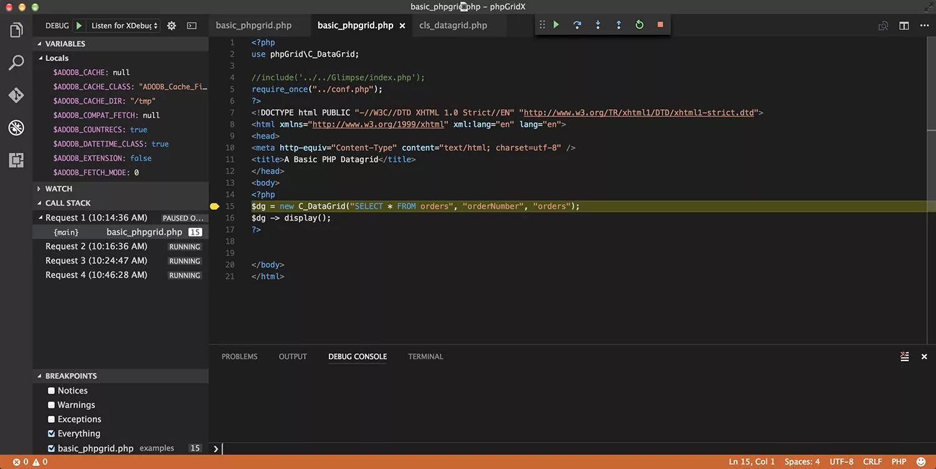Select Request 2 (10:16:36 AM) thread
936x469 pixels.
click(x=120, y=246)
